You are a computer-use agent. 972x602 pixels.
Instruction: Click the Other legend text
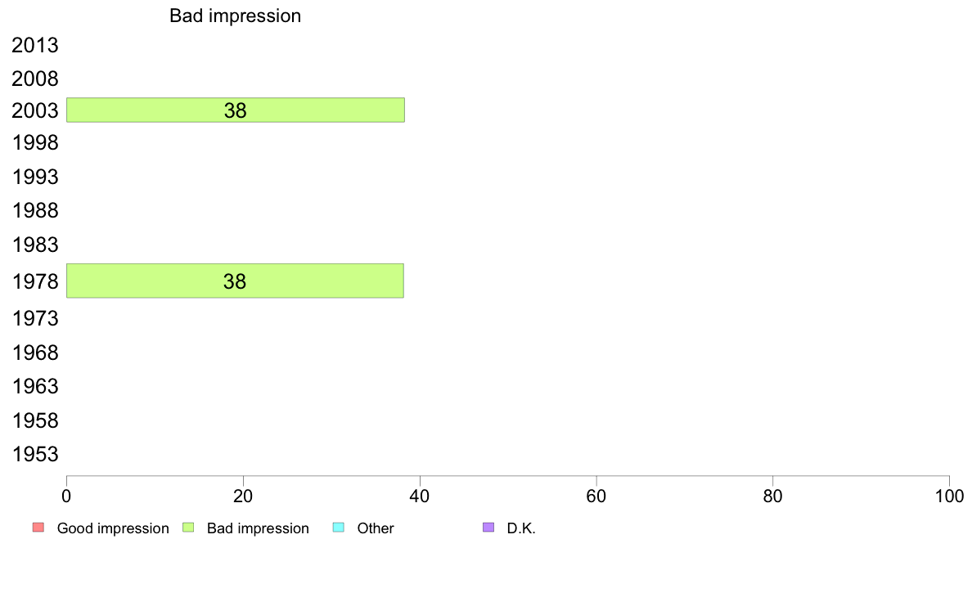tap(376, 528)
